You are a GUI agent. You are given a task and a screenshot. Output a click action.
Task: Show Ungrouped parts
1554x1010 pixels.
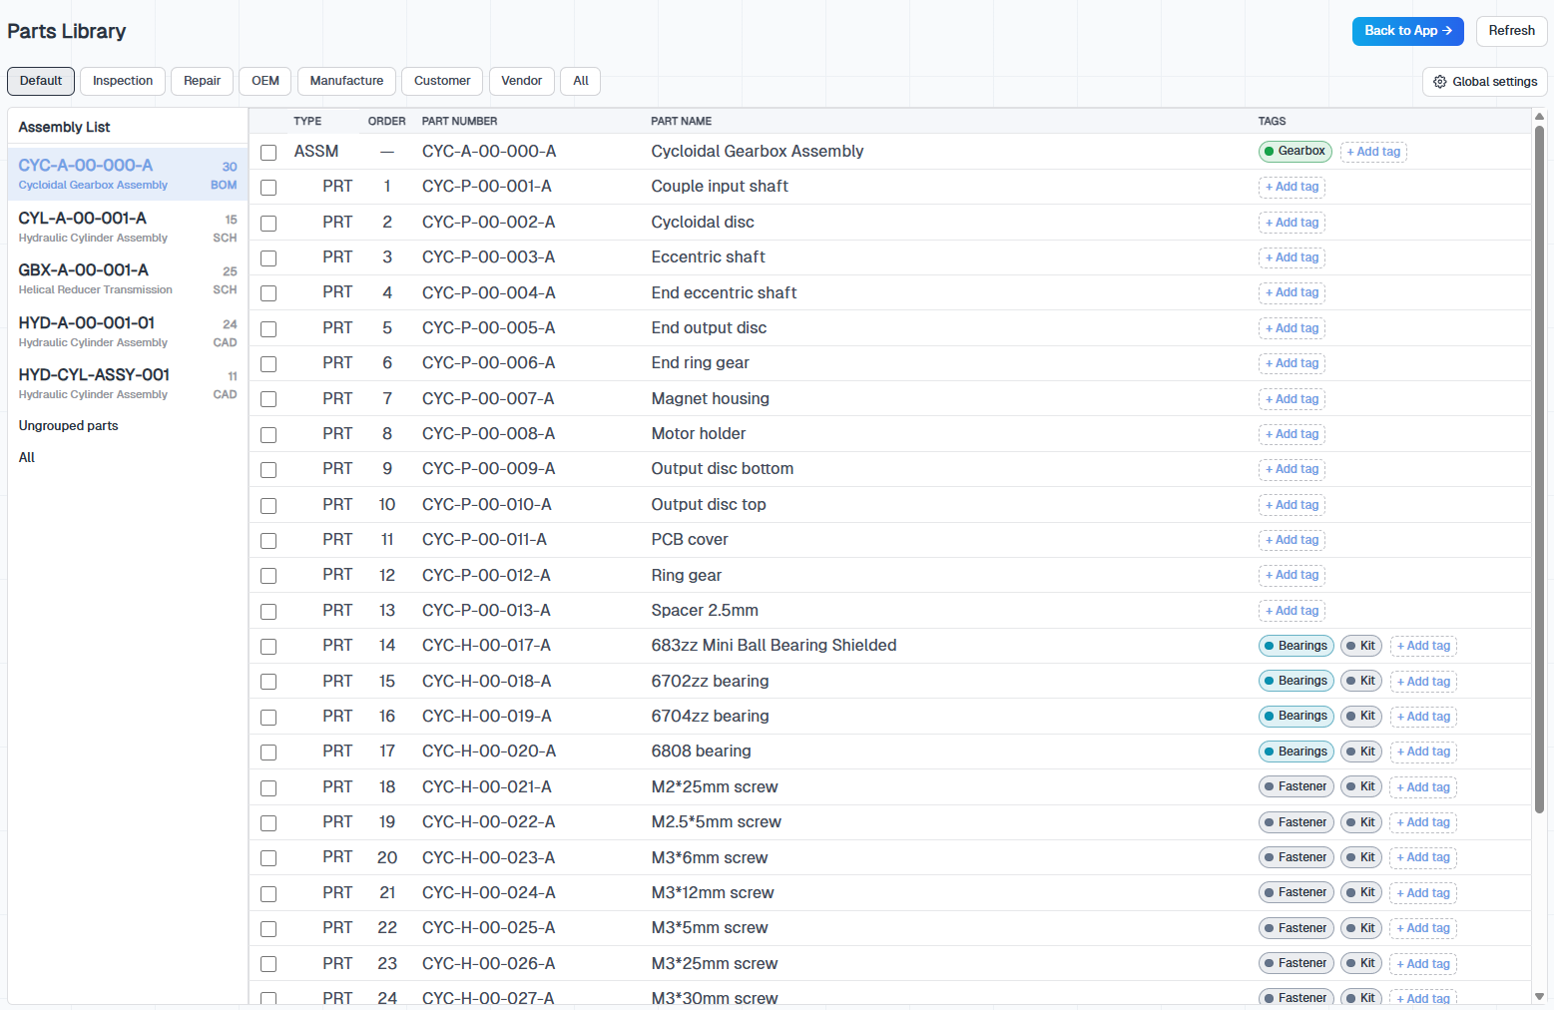click(68, 426)
